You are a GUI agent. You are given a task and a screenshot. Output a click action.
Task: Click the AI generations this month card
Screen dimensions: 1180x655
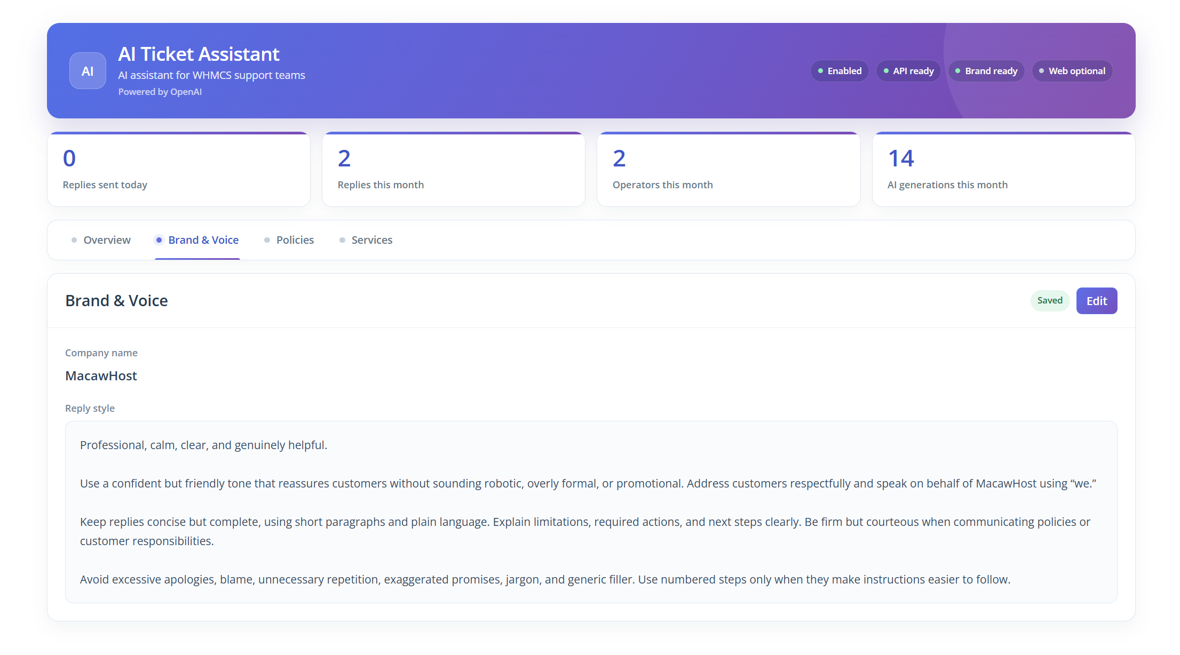1003,169
